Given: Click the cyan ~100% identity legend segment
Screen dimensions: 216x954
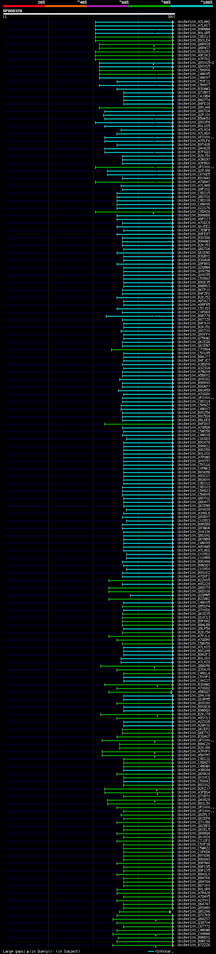Looking at the screenshot, I should (x=192, y=6).
